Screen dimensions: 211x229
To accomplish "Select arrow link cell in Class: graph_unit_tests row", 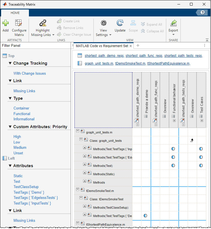I will tap(192, 140).
